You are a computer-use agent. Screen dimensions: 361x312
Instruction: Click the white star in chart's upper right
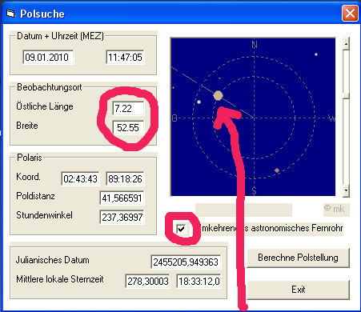click(316, 54)
